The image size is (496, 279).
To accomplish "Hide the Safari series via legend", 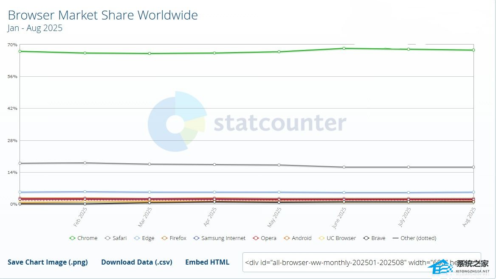I will [x=116, y=238].
